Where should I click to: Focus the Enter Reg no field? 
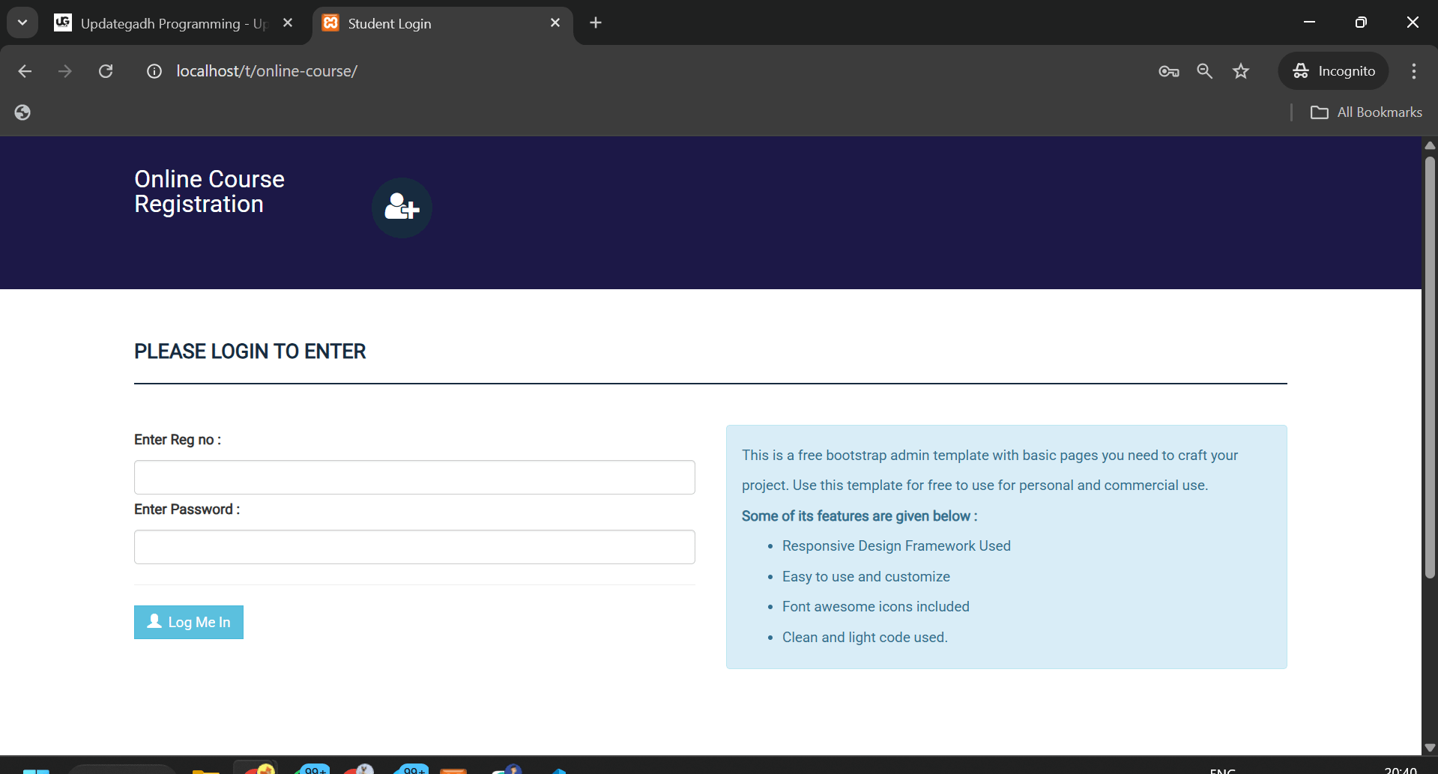point(414,477)
